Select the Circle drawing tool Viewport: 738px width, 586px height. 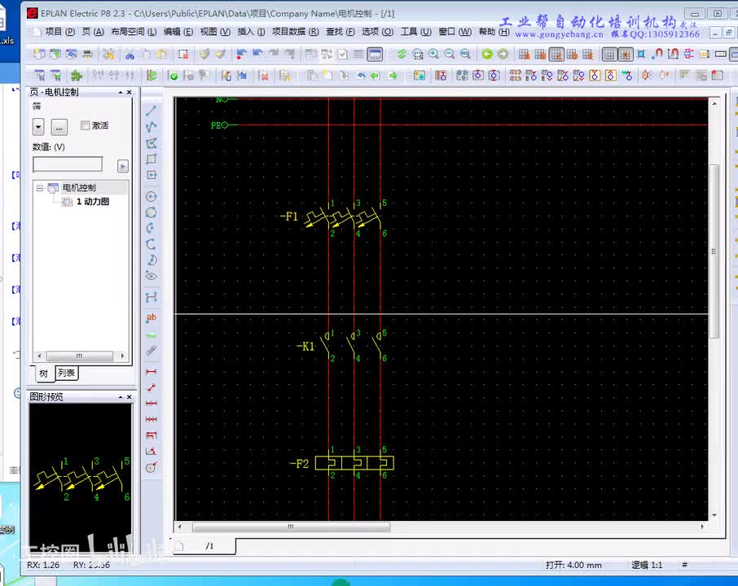[151, 197]
